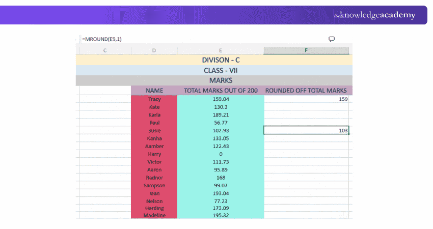This screenshot has width=433, height=229.
Task: Click the name cell Susie
Action: tap(154, 130)
